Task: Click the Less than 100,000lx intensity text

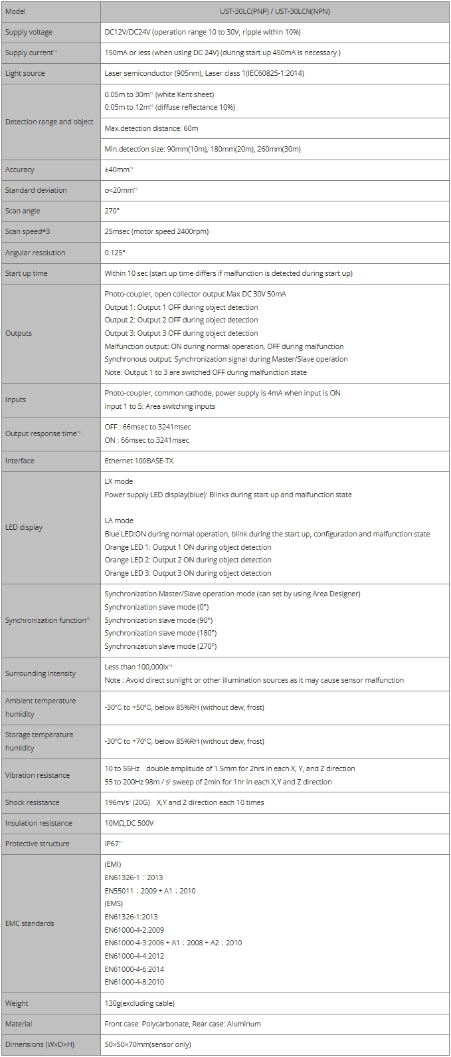Action: [139, 667]
